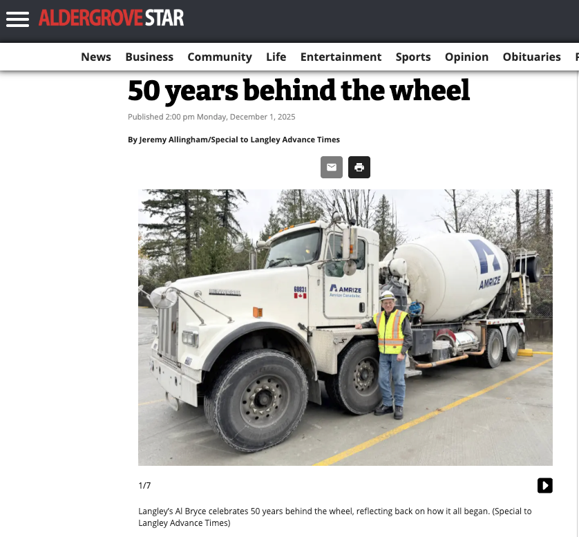
Task: Open the Entertainment section
Action: [341, 57]
